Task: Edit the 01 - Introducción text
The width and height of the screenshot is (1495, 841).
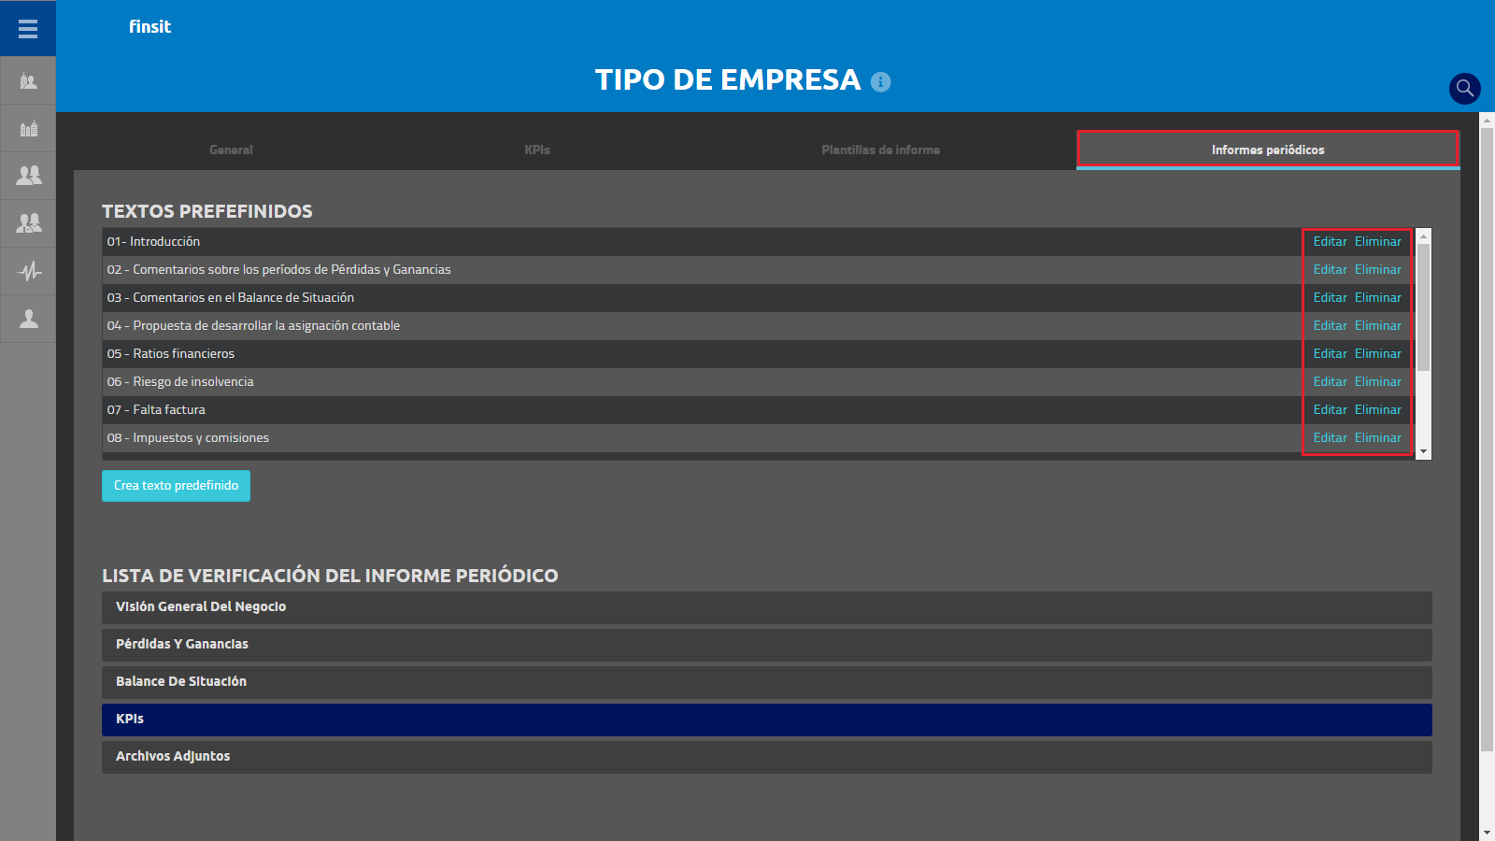Action: tap(1330, 241)
